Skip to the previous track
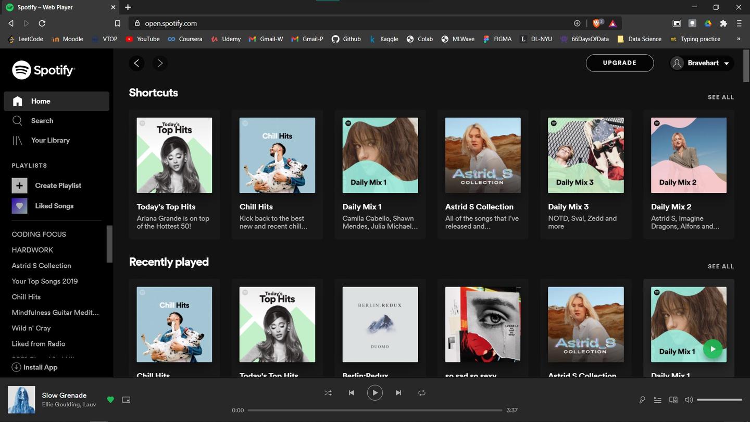The width and height of the screenshot is (750, 422). [x=352, y=393]
